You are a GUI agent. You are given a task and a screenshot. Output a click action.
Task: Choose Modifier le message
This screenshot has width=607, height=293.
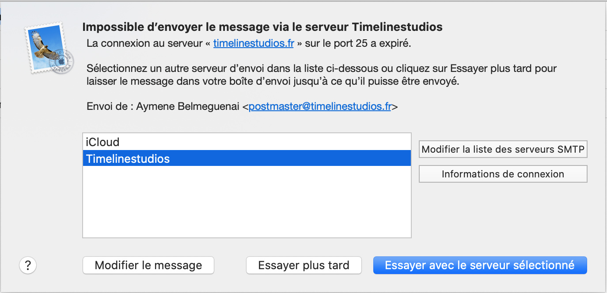click(x=148, y=265)
